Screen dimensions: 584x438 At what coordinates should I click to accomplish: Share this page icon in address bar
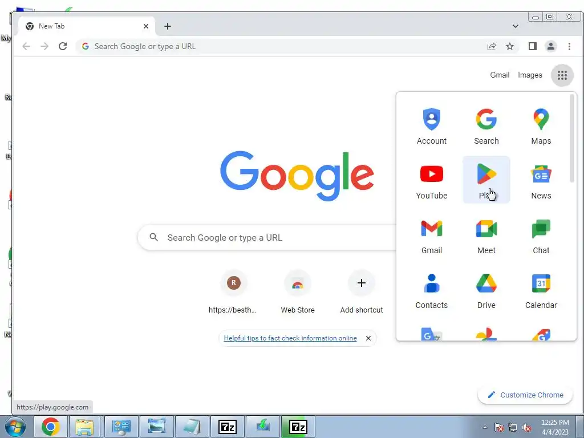[x=491, y=46]
